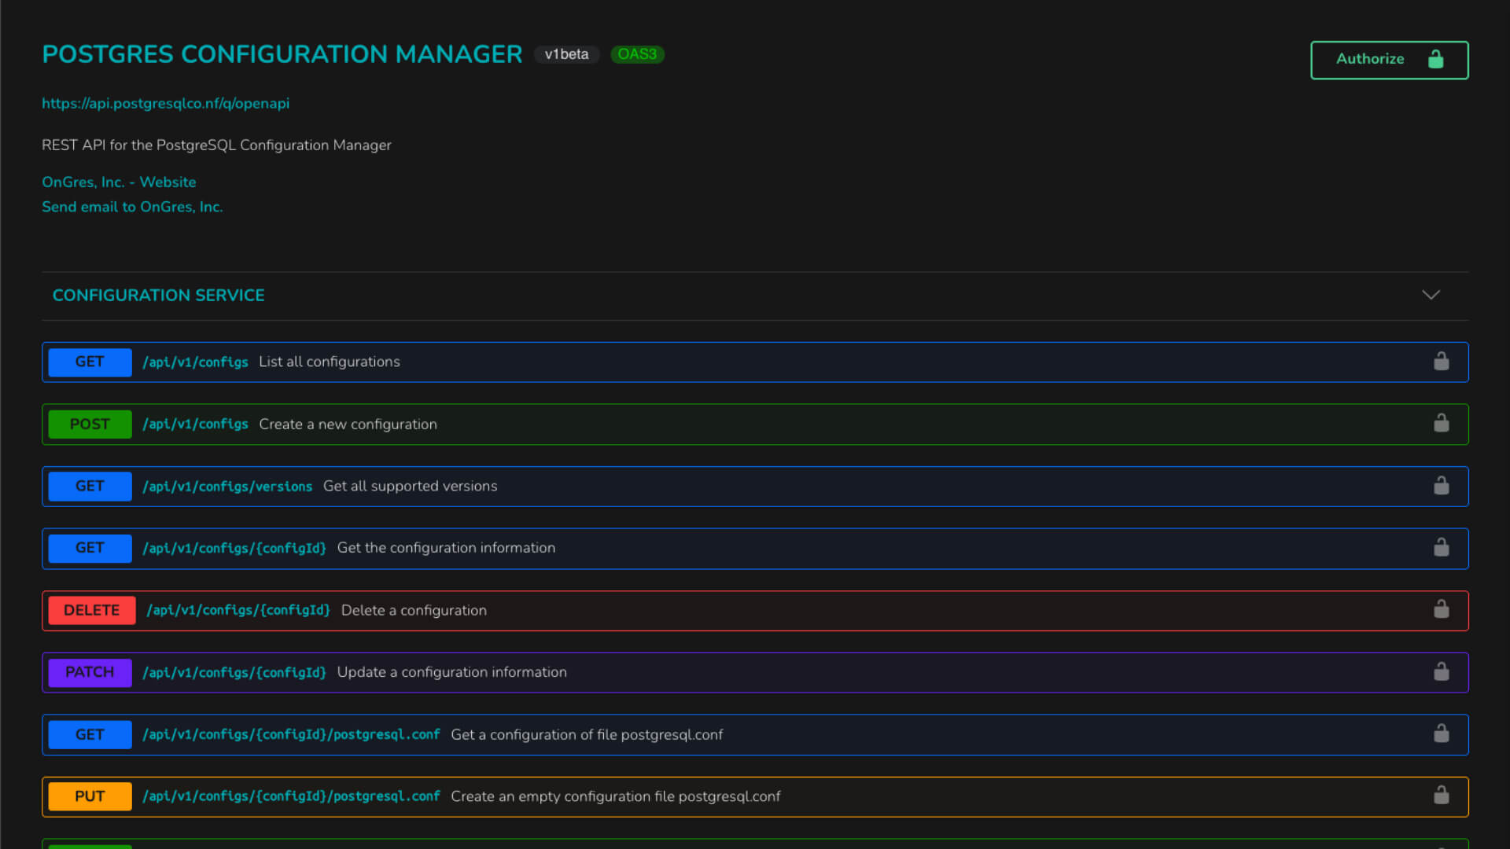This screenshot has height=849, width=1510.
Task: Click configs/{configId} path in the DELETE row
Action: 238,611
